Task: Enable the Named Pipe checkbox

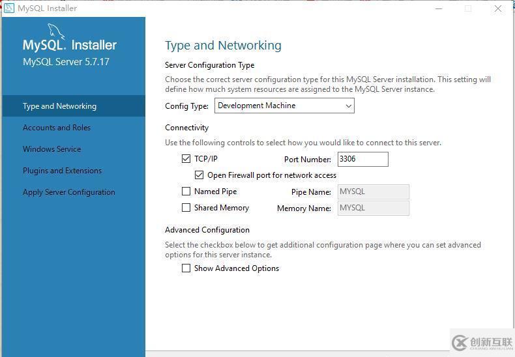Action: click(186, 192)
